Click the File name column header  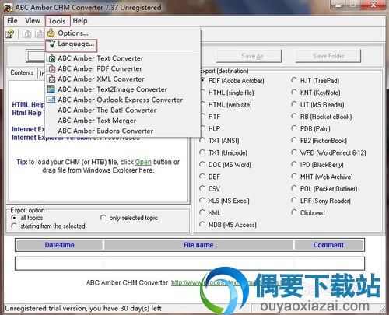(198, 245)
